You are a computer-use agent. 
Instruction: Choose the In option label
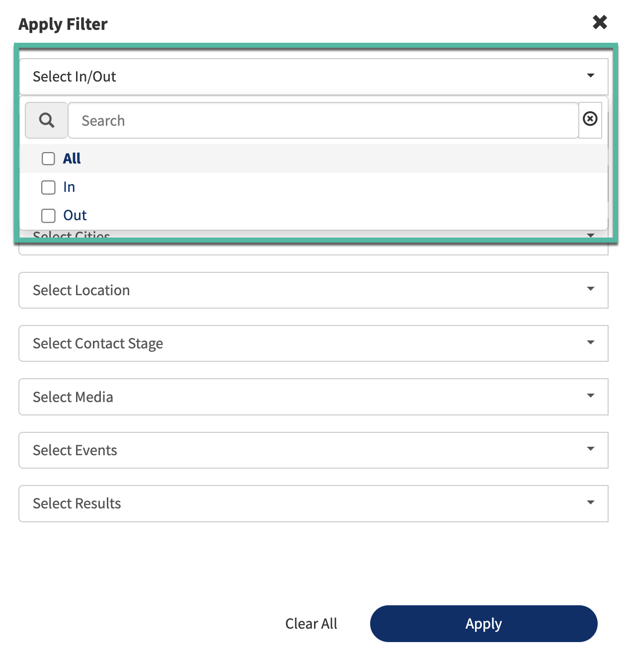pos(69,187)
